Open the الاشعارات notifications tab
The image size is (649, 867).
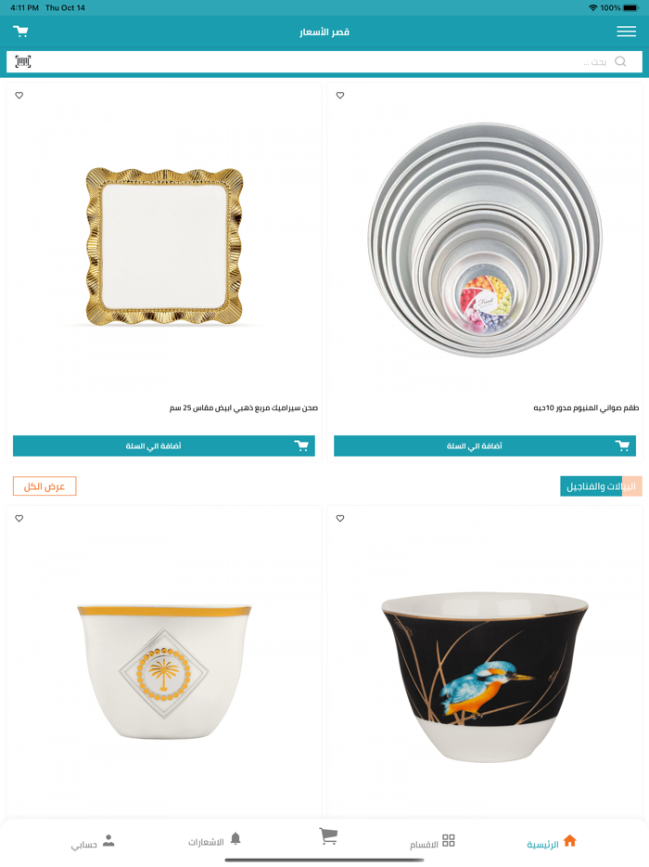tap(215, 841)
